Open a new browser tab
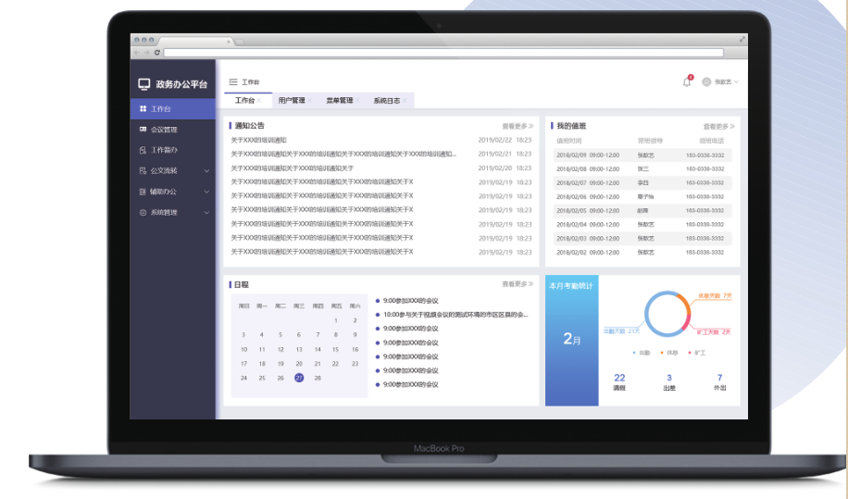Image resolution: width=848 pixels, height=499 pixels. pos(239,42)
